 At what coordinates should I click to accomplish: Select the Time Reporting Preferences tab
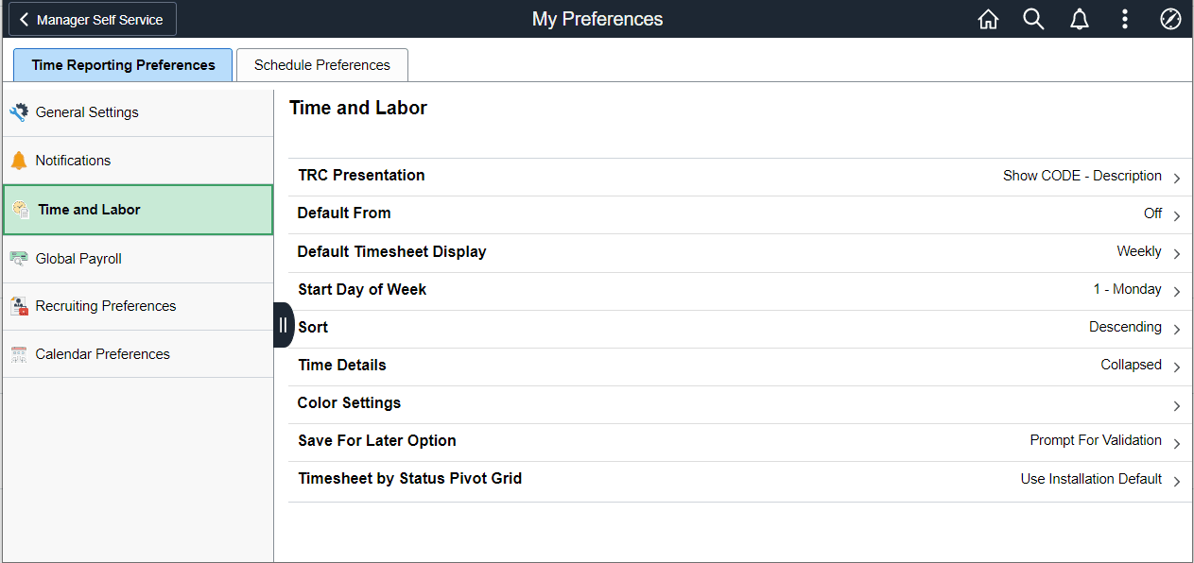(x=123, y=65)
